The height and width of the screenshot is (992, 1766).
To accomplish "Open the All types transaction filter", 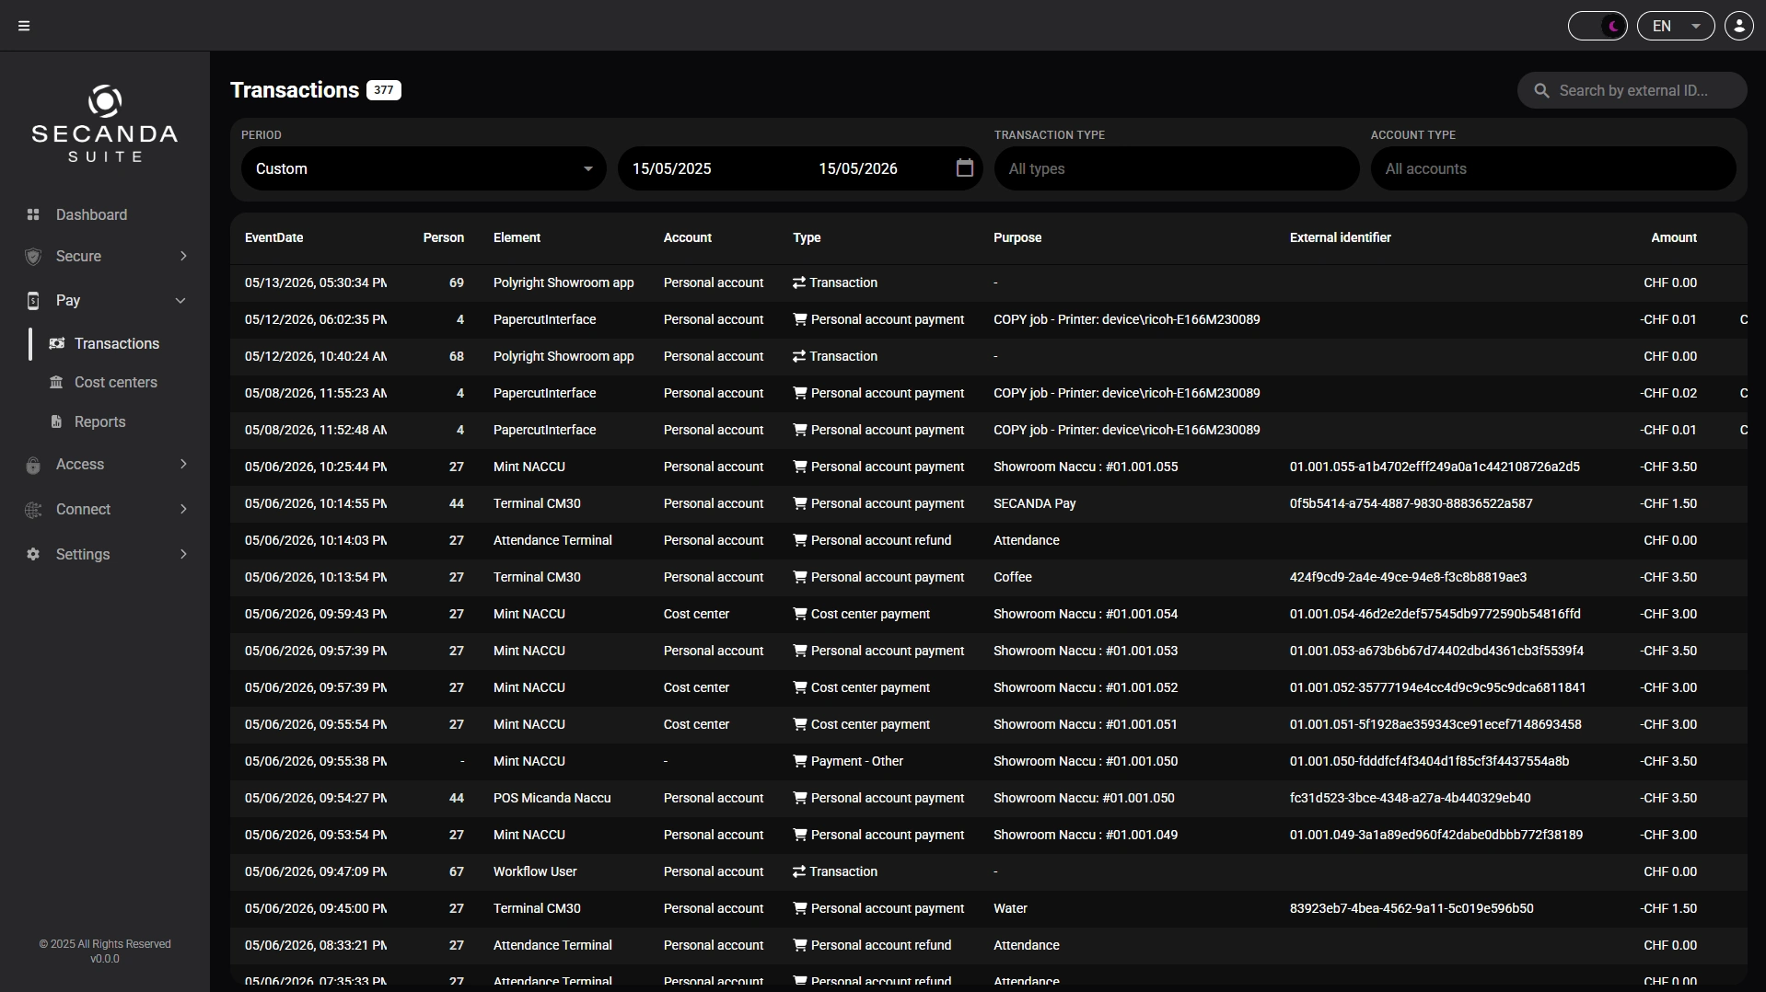I will tap(1177, 168).
